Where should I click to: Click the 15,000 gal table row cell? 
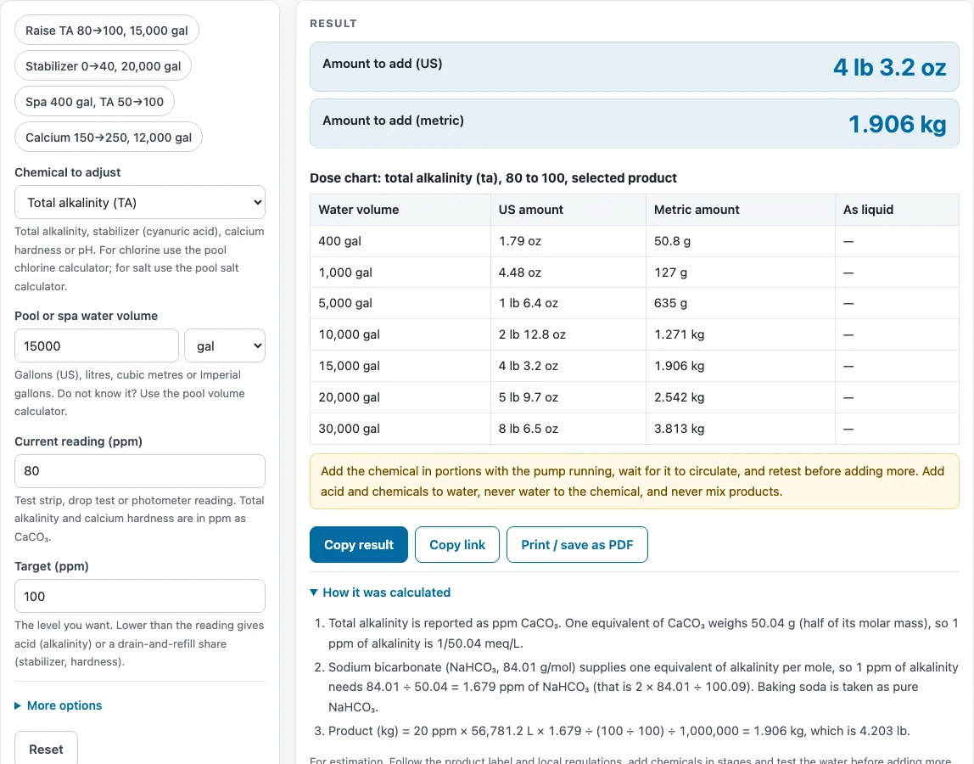click(x=400, y=366)
